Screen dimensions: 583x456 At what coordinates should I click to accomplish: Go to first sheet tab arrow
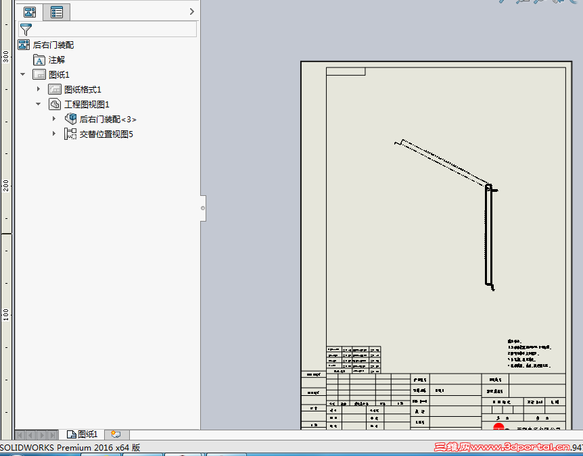pos(20,435)
